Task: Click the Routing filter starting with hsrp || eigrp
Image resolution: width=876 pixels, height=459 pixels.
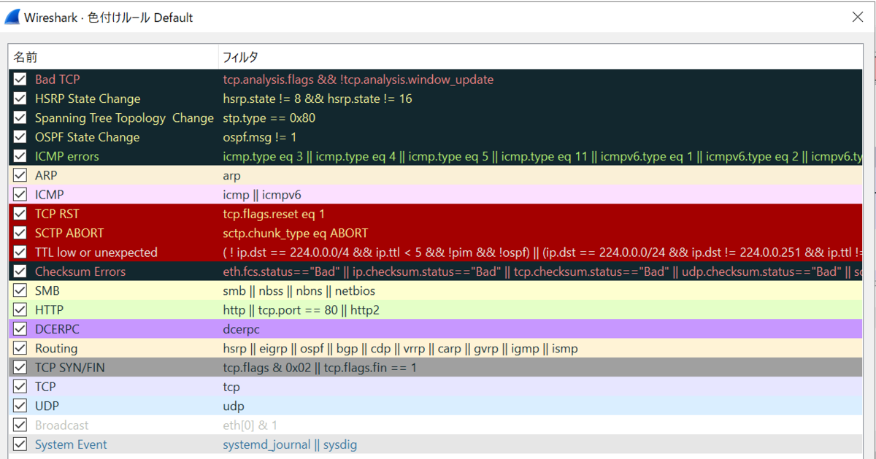Action: pyautogui.click(x=400, y=349)
